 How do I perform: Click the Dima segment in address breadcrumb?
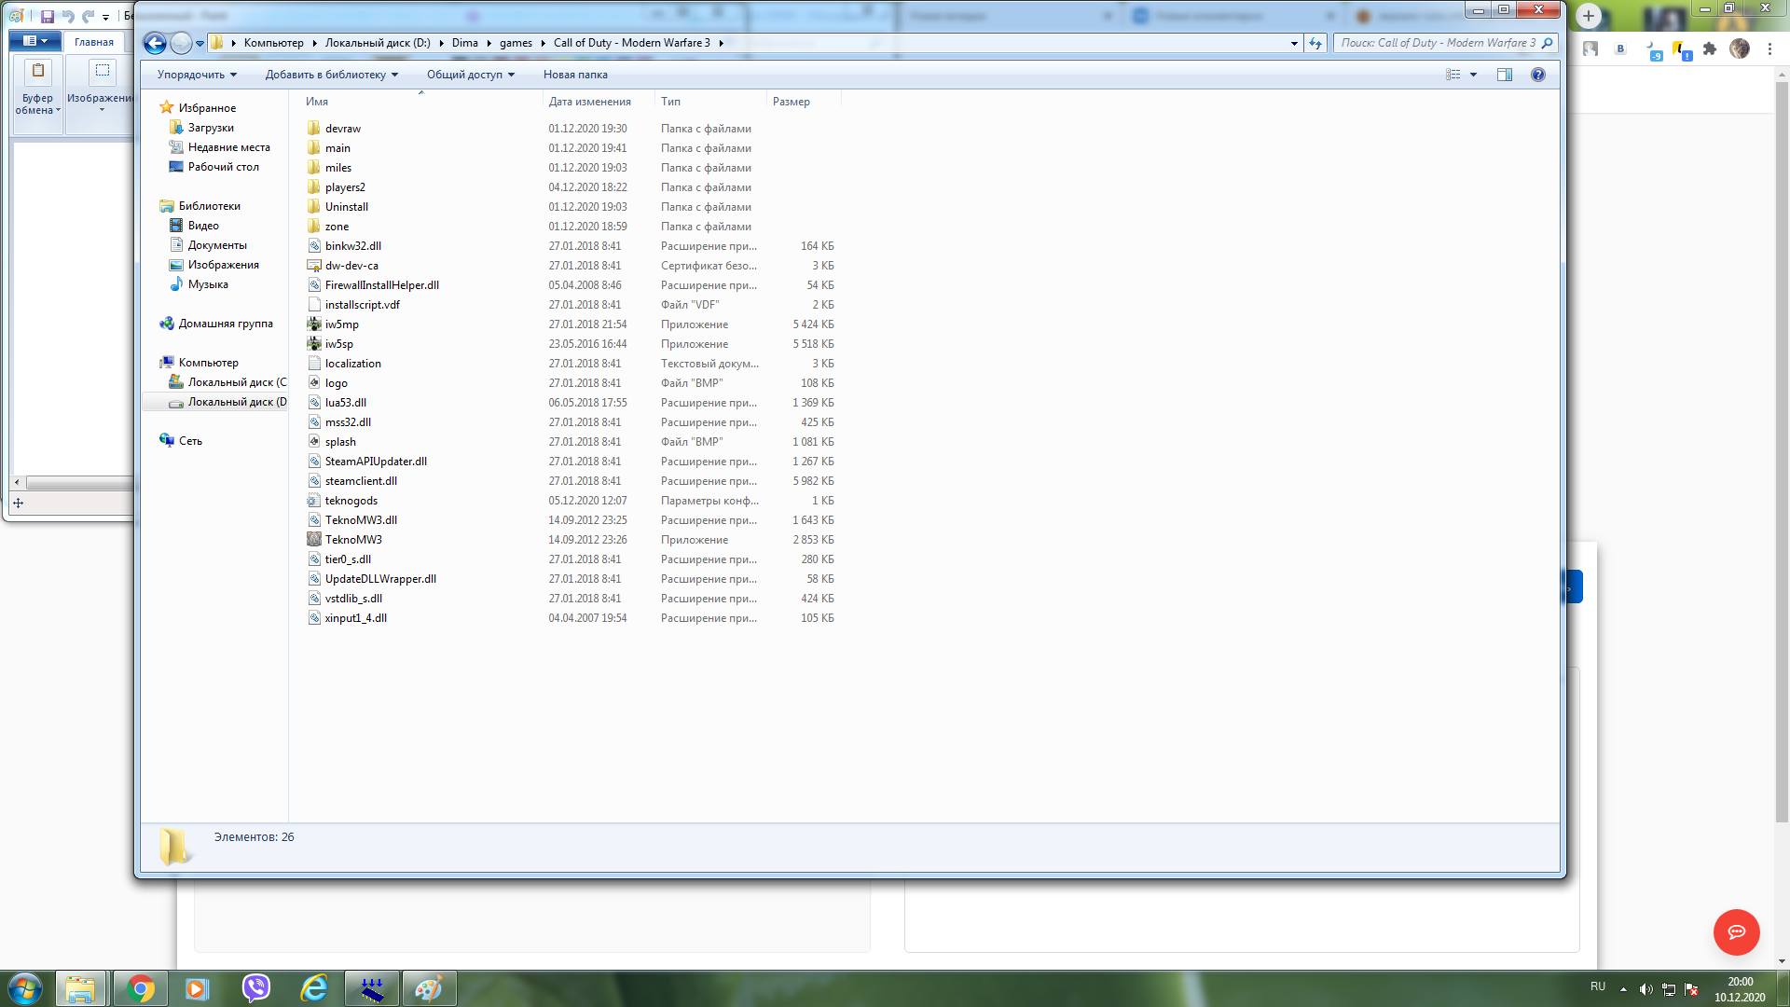[x=464, y=43]
